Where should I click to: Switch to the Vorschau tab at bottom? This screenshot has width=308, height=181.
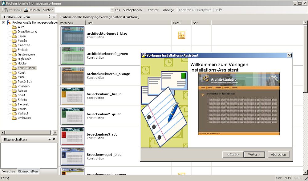[x=8, y=171]
